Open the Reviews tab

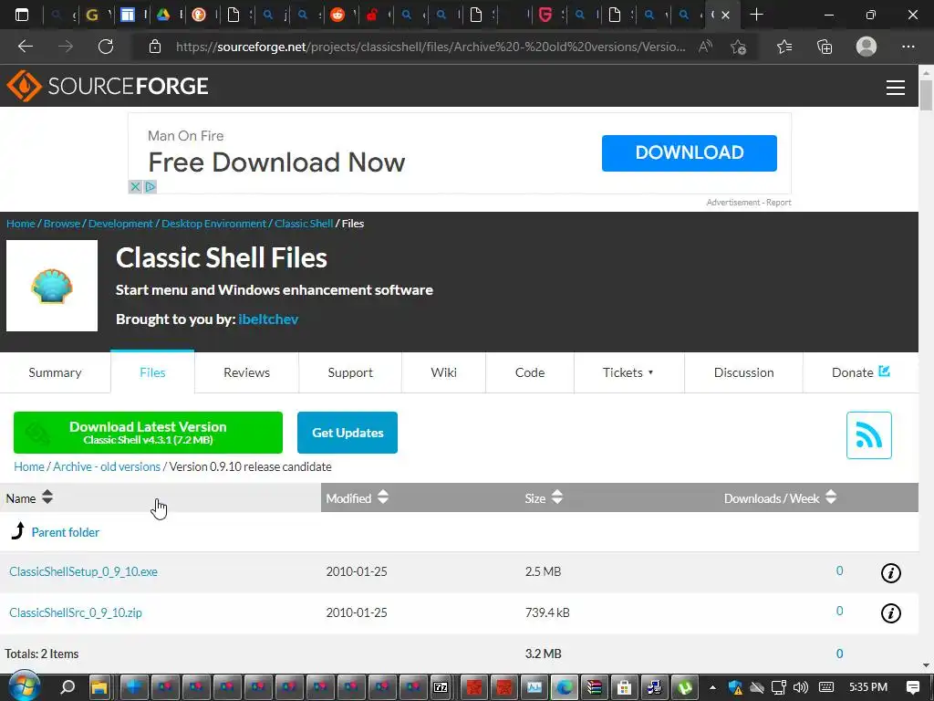[246, 372]
